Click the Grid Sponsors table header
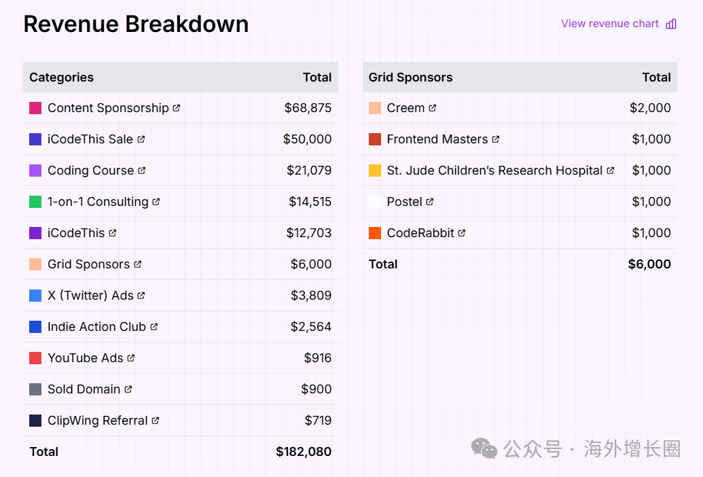The height and width of the screenshot is (477, 703). pos(410,77)
